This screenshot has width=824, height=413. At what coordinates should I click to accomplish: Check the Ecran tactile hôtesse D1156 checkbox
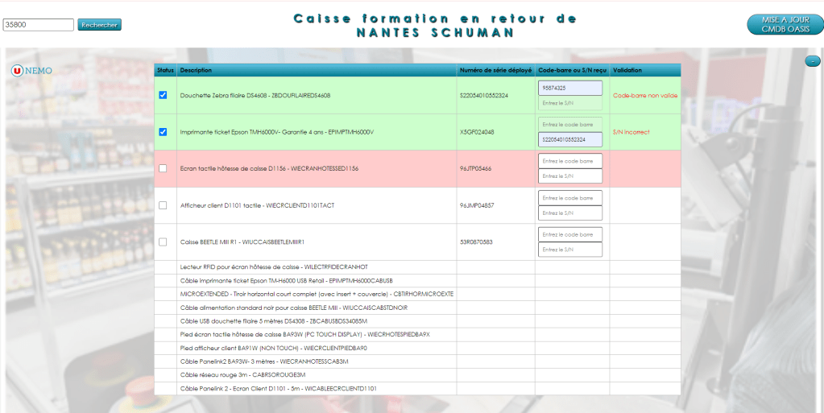(x=164, y=168)
